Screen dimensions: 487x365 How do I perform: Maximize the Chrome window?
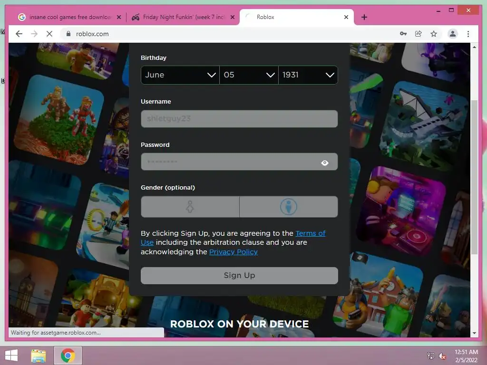point(451,10)
